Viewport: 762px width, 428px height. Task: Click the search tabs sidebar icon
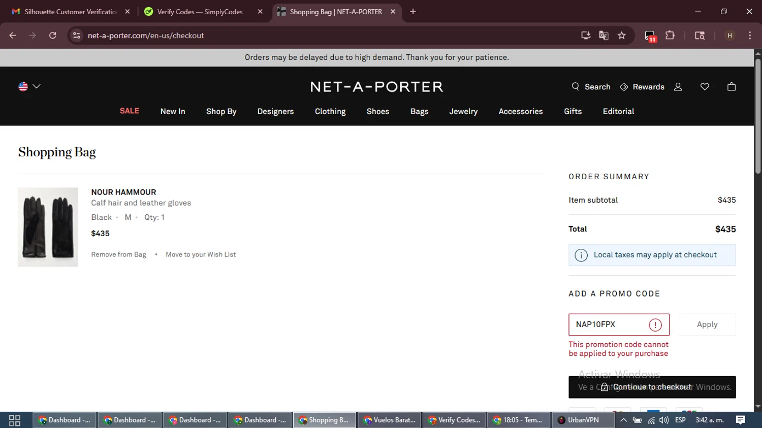(x=700, y=36)
